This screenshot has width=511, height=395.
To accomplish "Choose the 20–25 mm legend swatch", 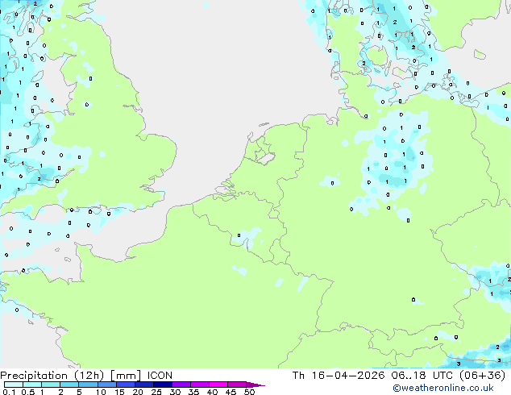I will [x=143, y=385].
